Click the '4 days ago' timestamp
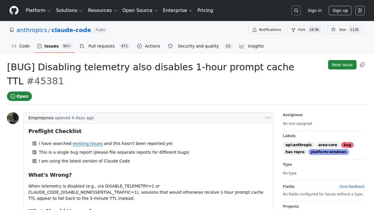This screenshot has height=210, width=374. point(83,118)
